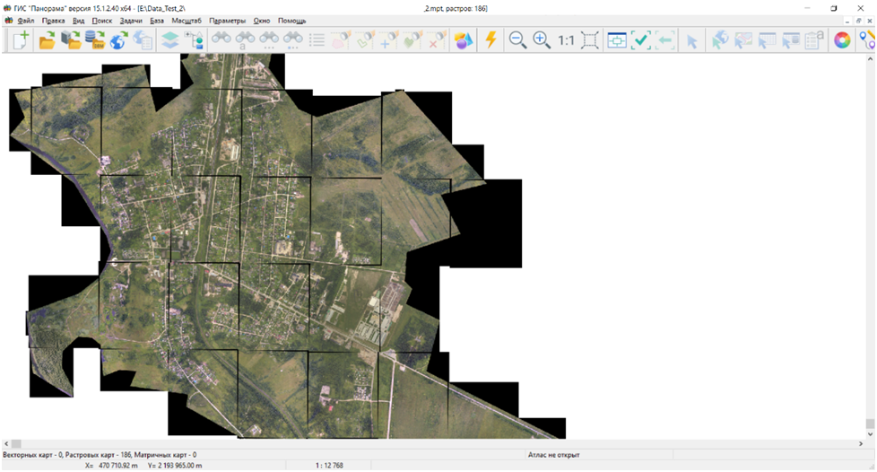Click the lightning bolt icon
The height and width of the screenshot is (472, 877).
pos(491,40)
